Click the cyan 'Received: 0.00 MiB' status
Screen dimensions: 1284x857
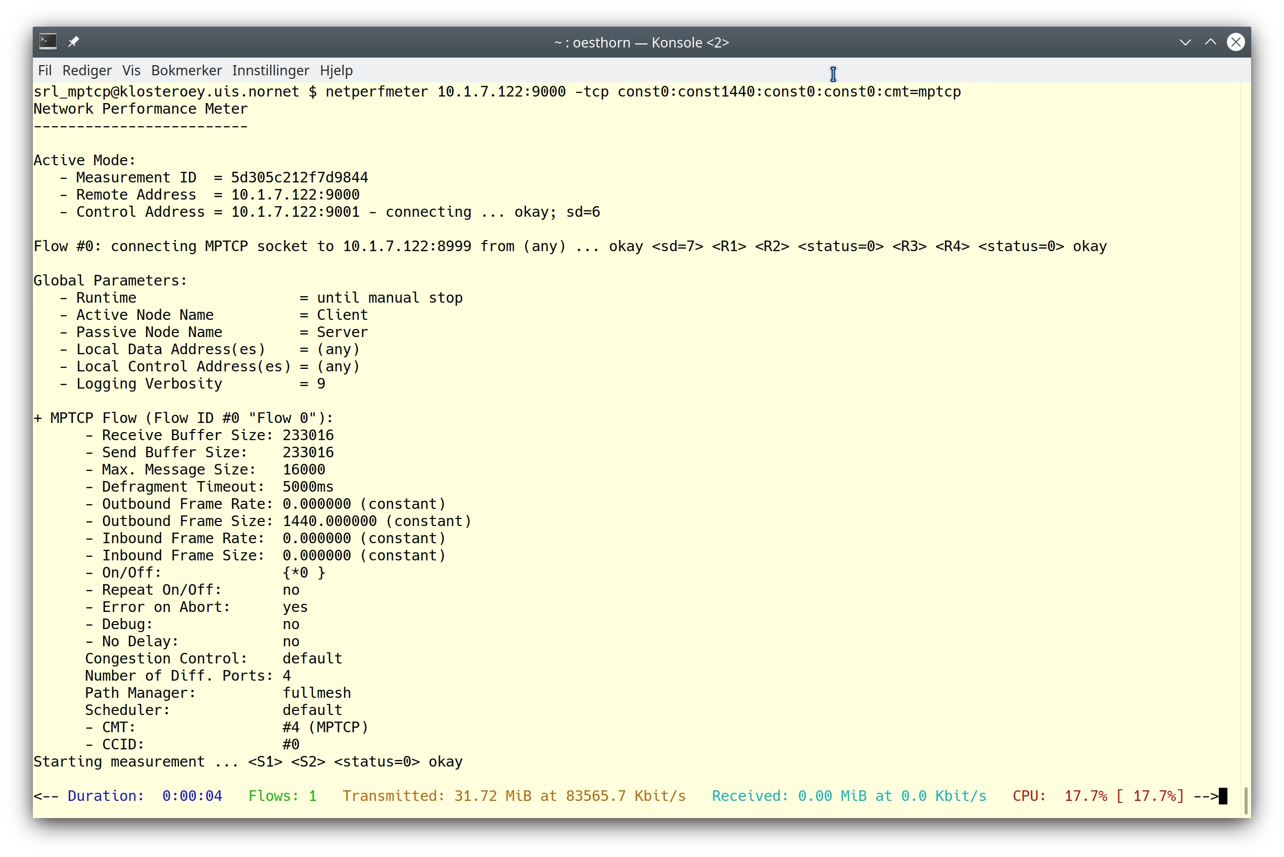pyautogui.click(x=849, y=796)
